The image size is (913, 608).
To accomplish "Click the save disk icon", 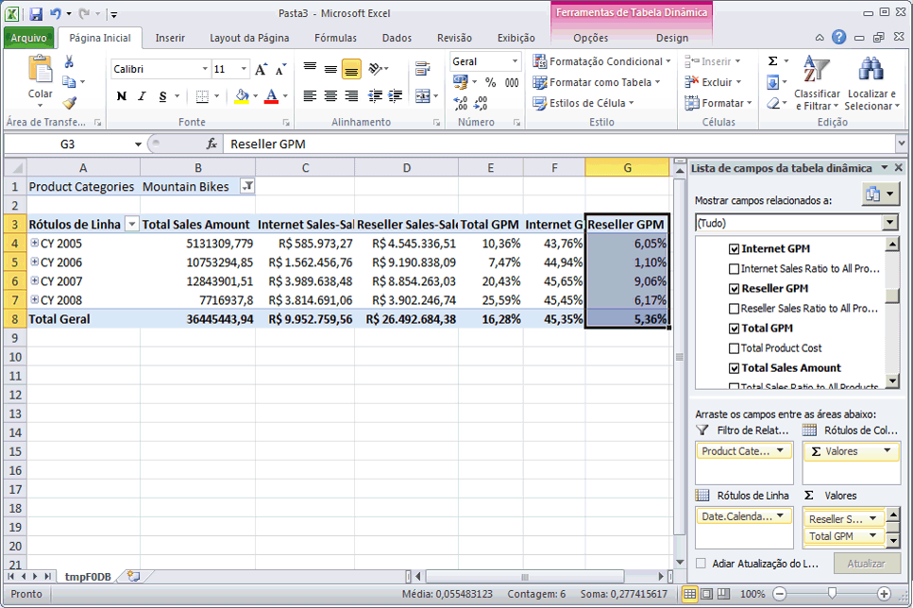I will pos(36,14).
